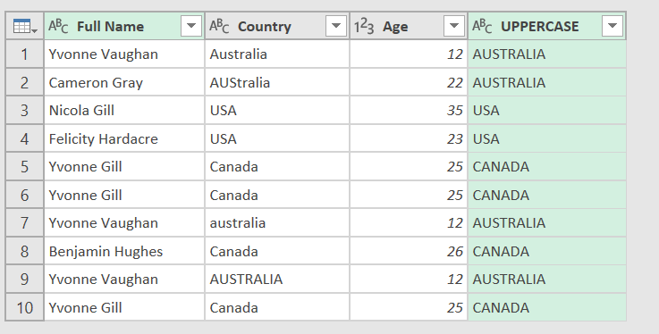Click the AUSTRALIA country cell in row 9

[x=277, y=279]
